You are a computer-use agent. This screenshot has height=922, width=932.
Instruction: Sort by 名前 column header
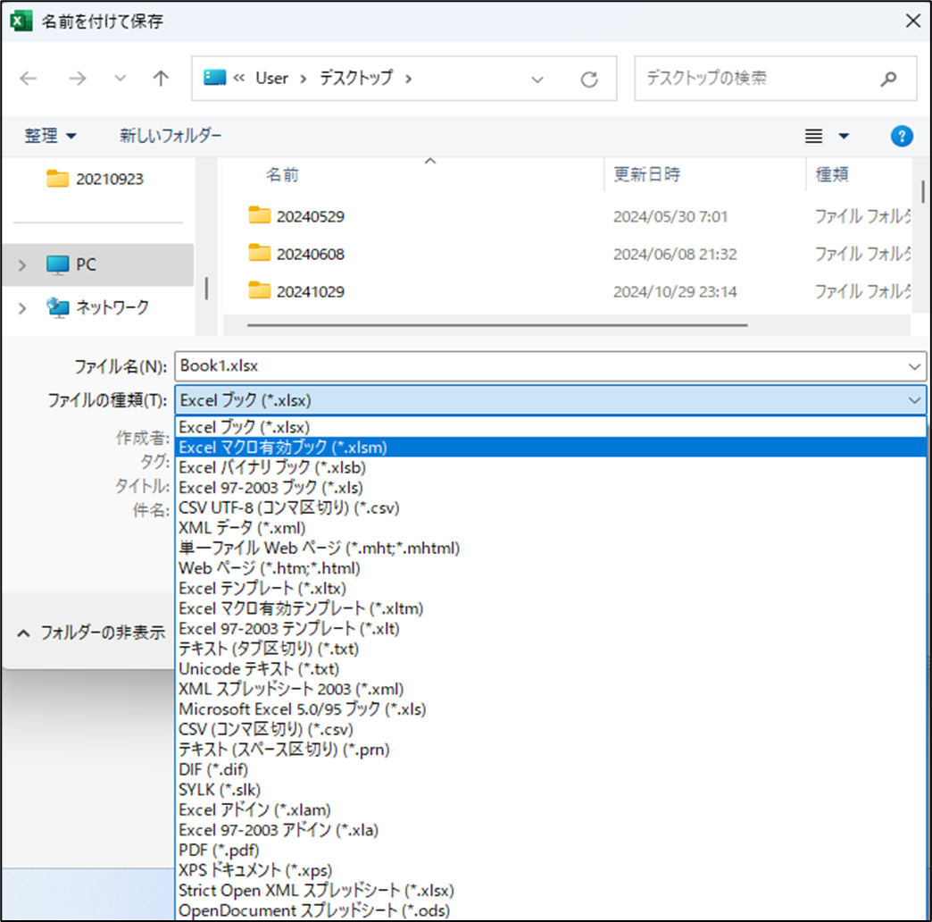(x=282, y=174)
